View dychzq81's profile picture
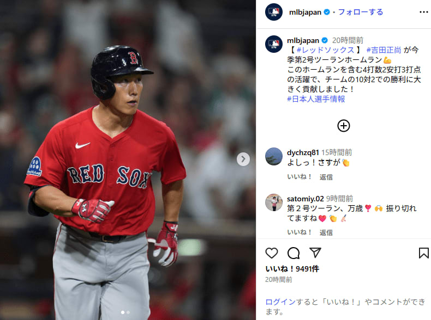 point(274,157)
